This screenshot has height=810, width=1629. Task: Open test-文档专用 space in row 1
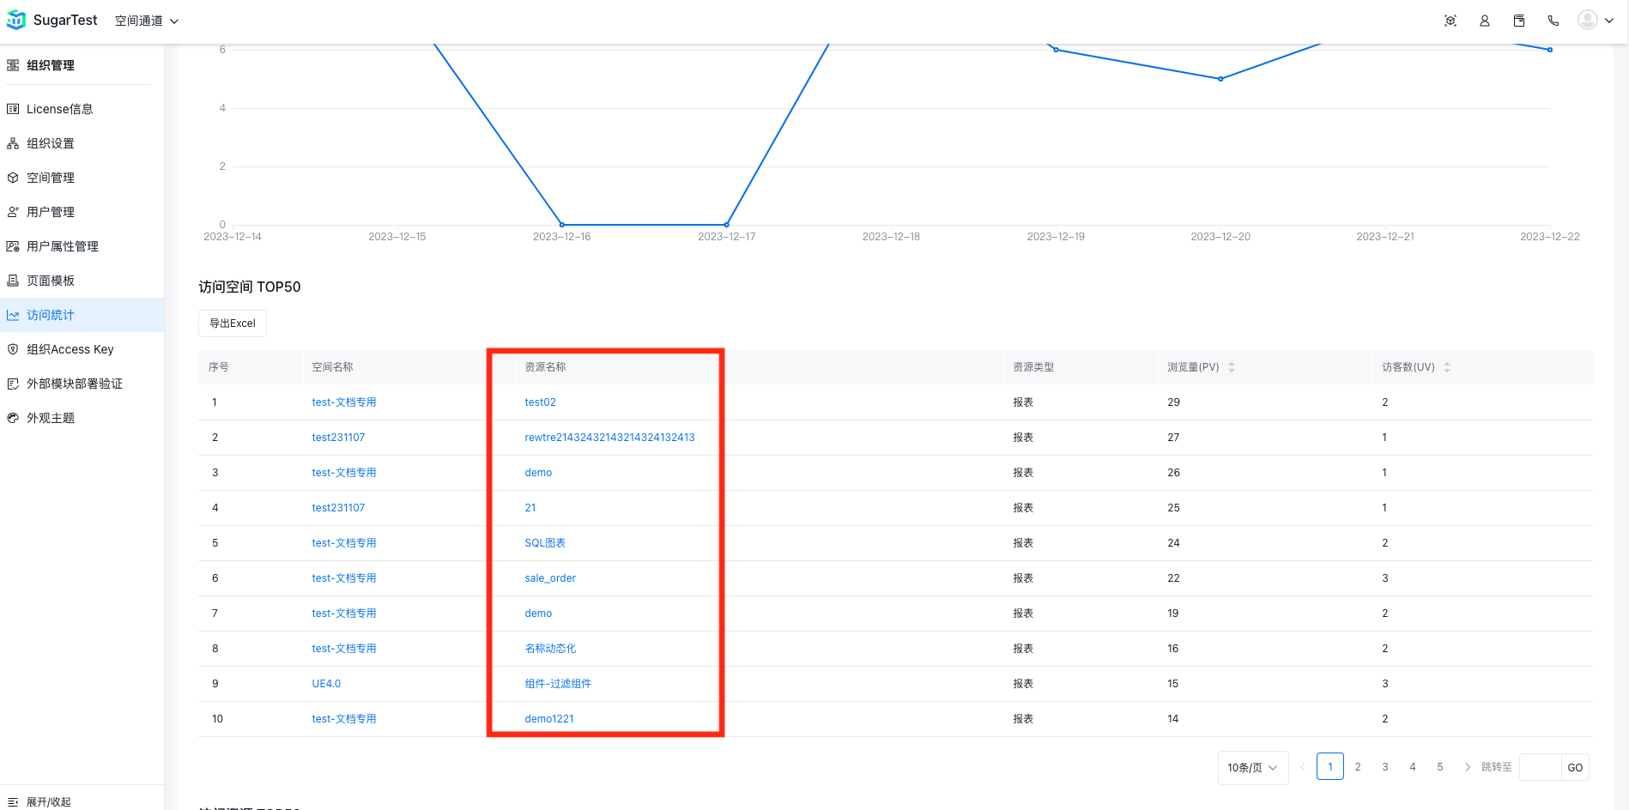pos(344,402)
